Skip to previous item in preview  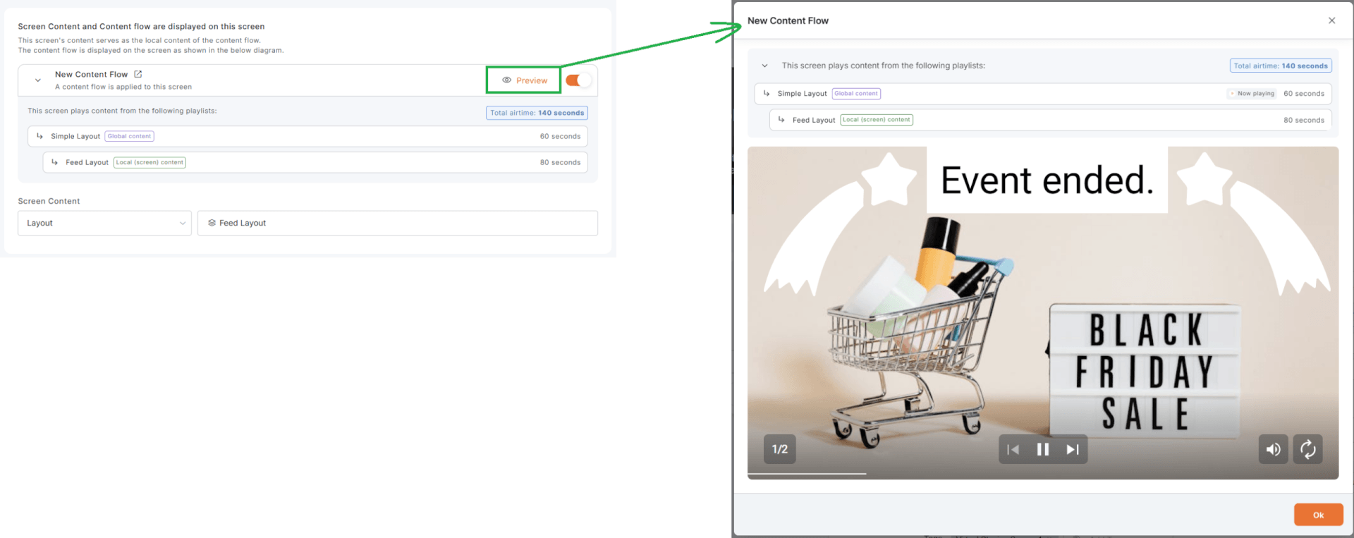(x=1013, y=450)
